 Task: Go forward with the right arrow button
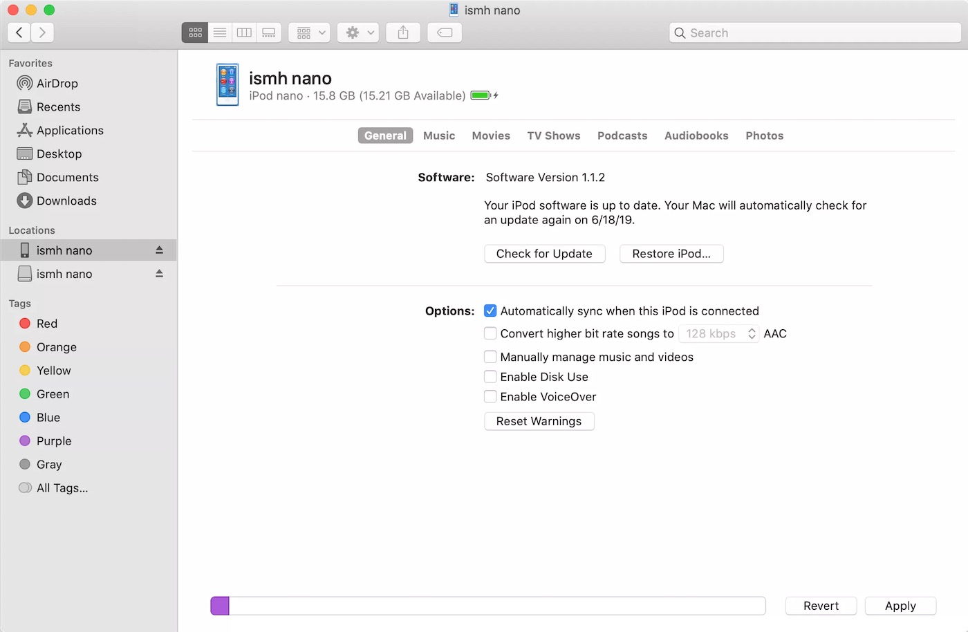42,32
